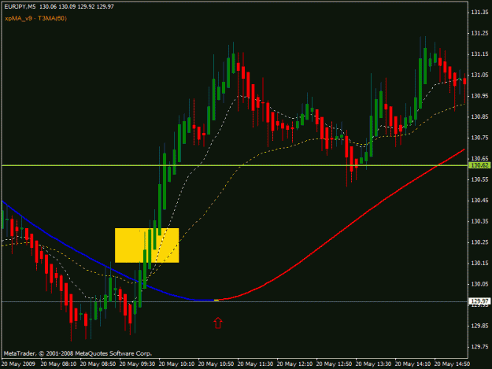The height and width of the screenshot is (369, 492).
Task: Click the 20 May 14:50 time label
Action: point(452,364)
